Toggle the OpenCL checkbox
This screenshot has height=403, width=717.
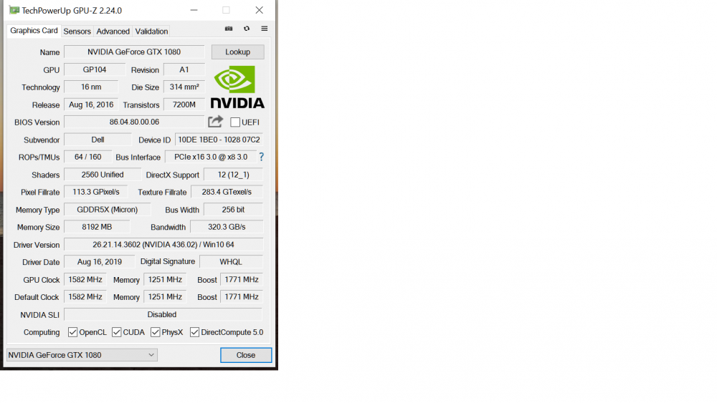(72, 332)
